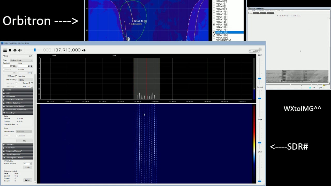Enable the Correct IQ checkbox

click(32, 83)
